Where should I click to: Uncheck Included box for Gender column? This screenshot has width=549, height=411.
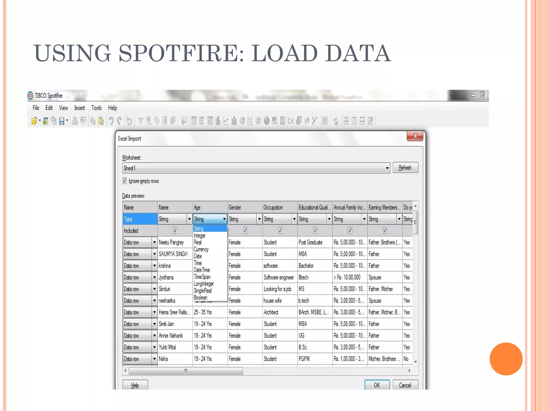click(x=245, y=230)
